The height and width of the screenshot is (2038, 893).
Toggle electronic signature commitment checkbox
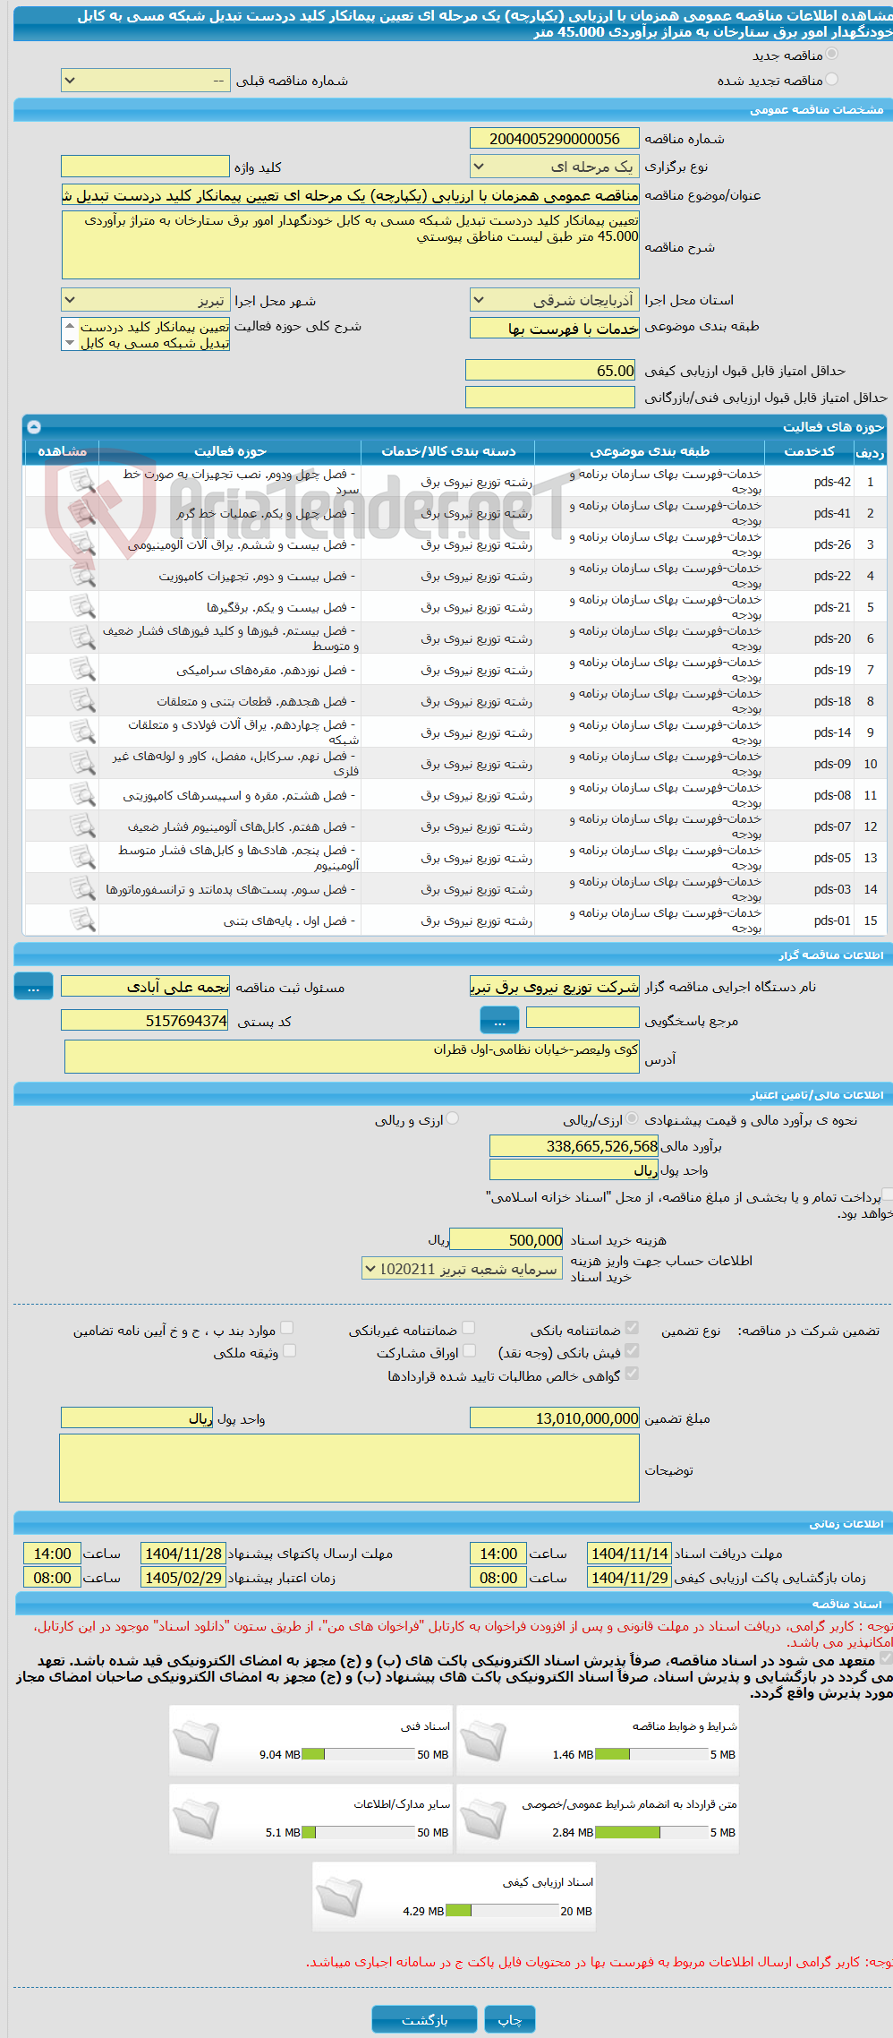pos(885,1659)
